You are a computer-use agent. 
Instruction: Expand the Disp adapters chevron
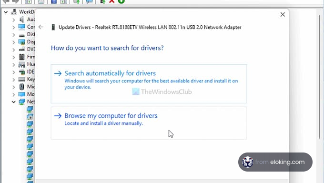[14, 42]
